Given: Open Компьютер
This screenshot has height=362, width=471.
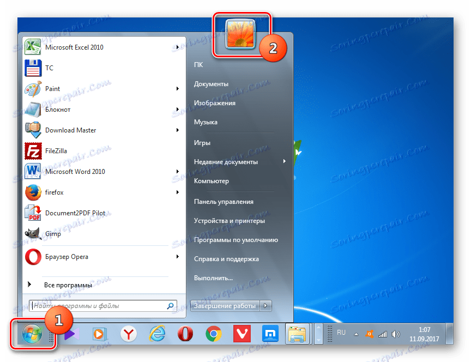Looking at the screenshot, I should 211,181.
